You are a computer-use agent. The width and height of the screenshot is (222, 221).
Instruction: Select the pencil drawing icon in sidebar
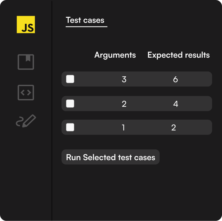click(26, 121)
